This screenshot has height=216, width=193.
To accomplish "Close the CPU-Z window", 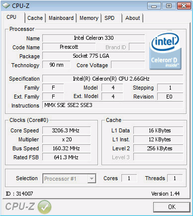I will [x=184, y=6].
